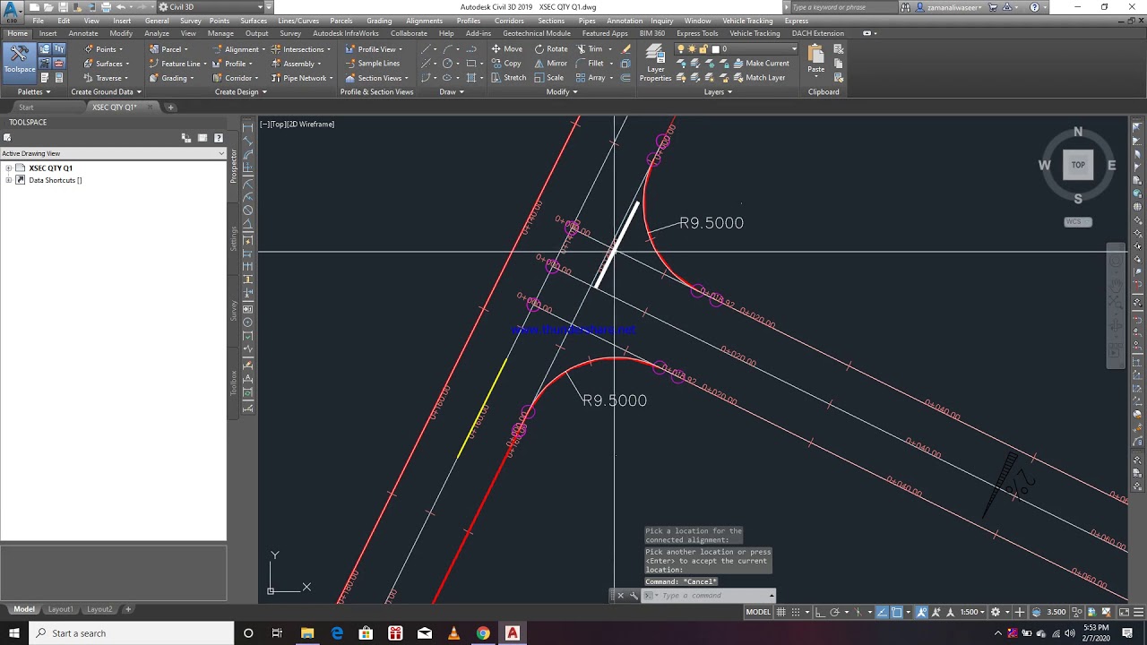Click the Sample Lines tool
This screenshot has height=645, width=1147.
pyautogui.click(x=373, y=64)
